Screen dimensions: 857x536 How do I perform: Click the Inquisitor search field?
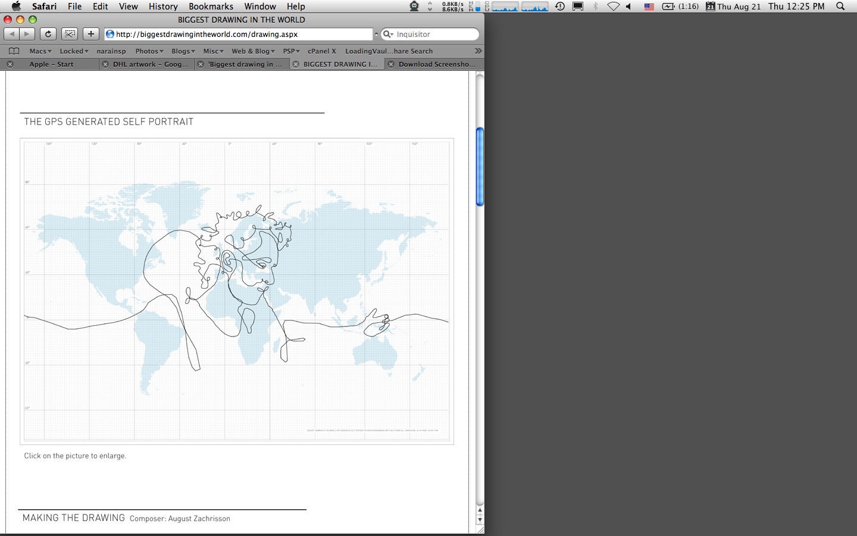430,34
